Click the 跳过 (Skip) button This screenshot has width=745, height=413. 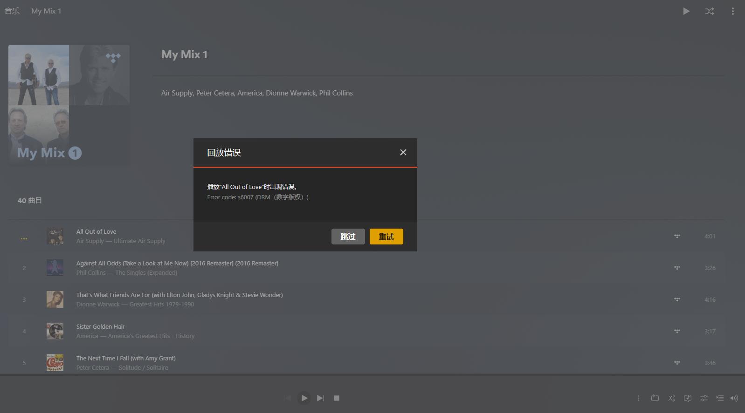[x=348, y=237]
